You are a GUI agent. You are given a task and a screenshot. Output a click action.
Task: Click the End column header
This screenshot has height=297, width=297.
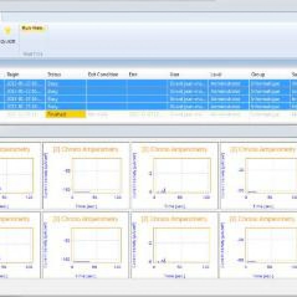[133, 74]
